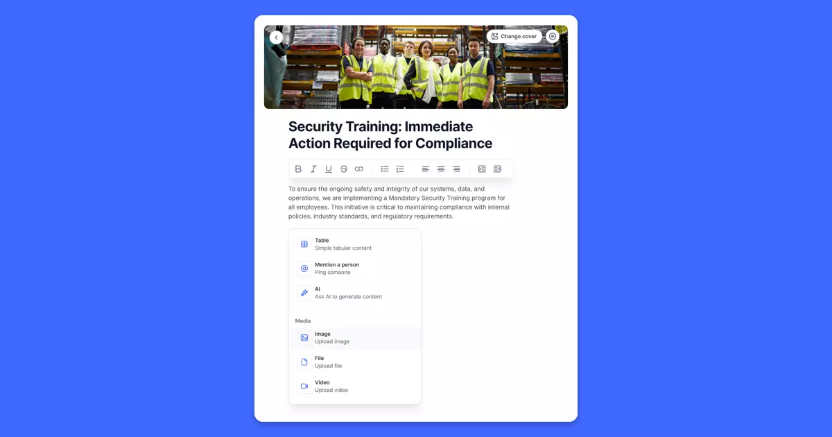832x437 pixels.
Task: Toggle underline formatting
Action: tap(329, 169)
